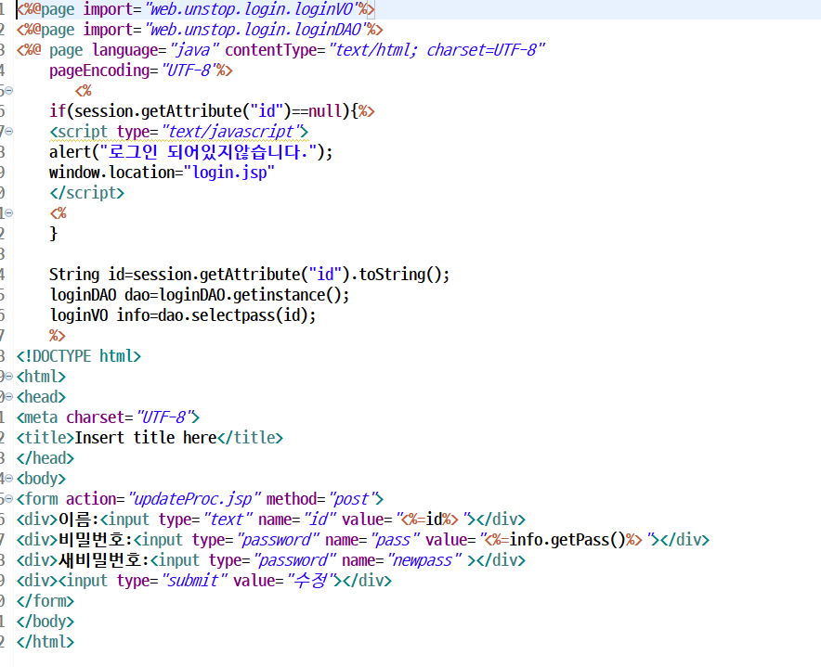Click the closing </html> tag
This screenshot has height=667, width=821.
coord(45,642)
